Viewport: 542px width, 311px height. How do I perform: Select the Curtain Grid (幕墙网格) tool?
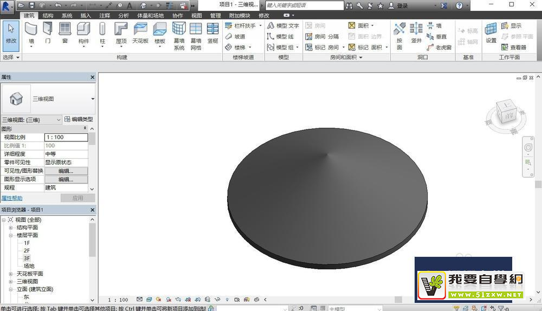196,36
